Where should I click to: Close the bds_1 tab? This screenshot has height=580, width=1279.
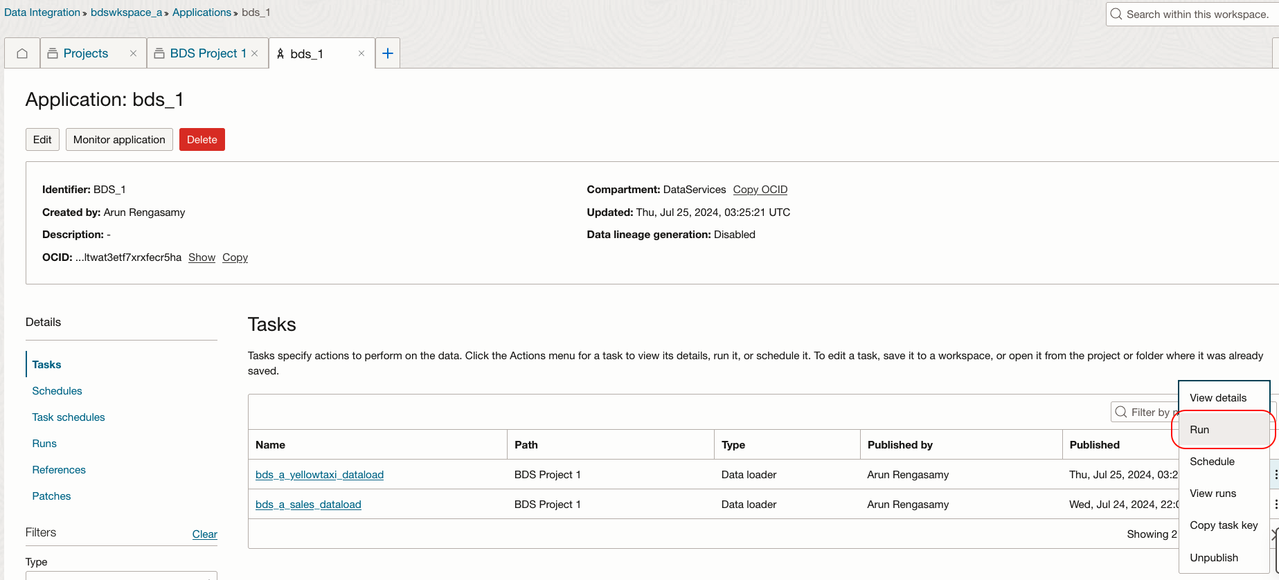tap(361, 53)
